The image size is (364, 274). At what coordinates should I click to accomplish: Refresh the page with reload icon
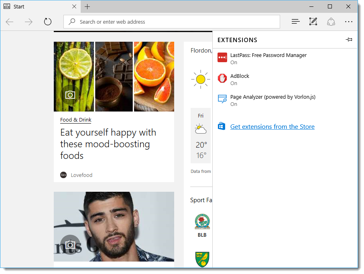(x=48, y=22)
